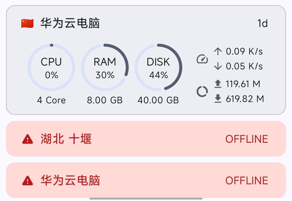Viewport: 292px width, 201px height.
Task: Click the upload speed up-arrow icon
Action: coord(218,51)
